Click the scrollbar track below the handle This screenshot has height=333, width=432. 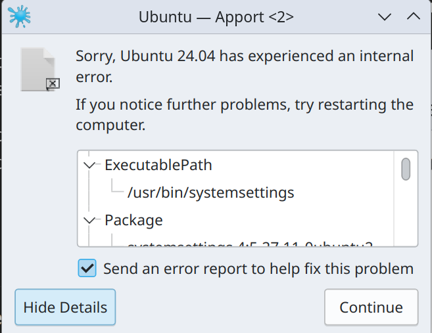pos(406,217)
